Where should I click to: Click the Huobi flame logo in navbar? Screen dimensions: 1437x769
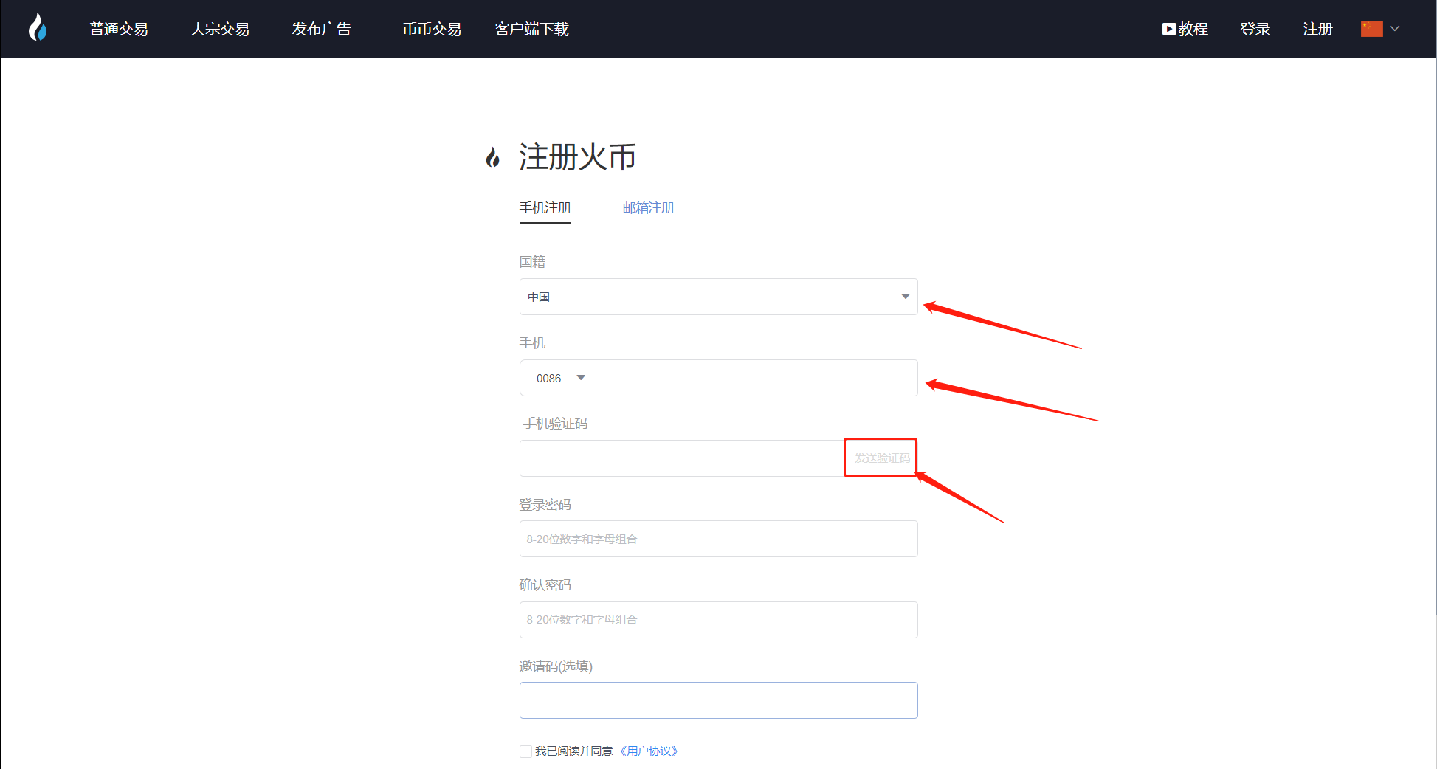coord(37,28)
